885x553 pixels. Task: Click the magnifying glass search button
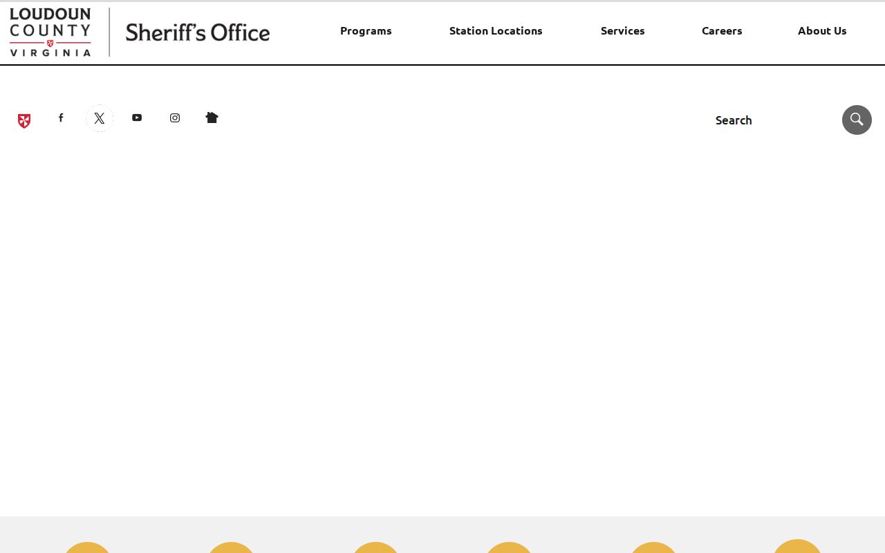point(857,120)
